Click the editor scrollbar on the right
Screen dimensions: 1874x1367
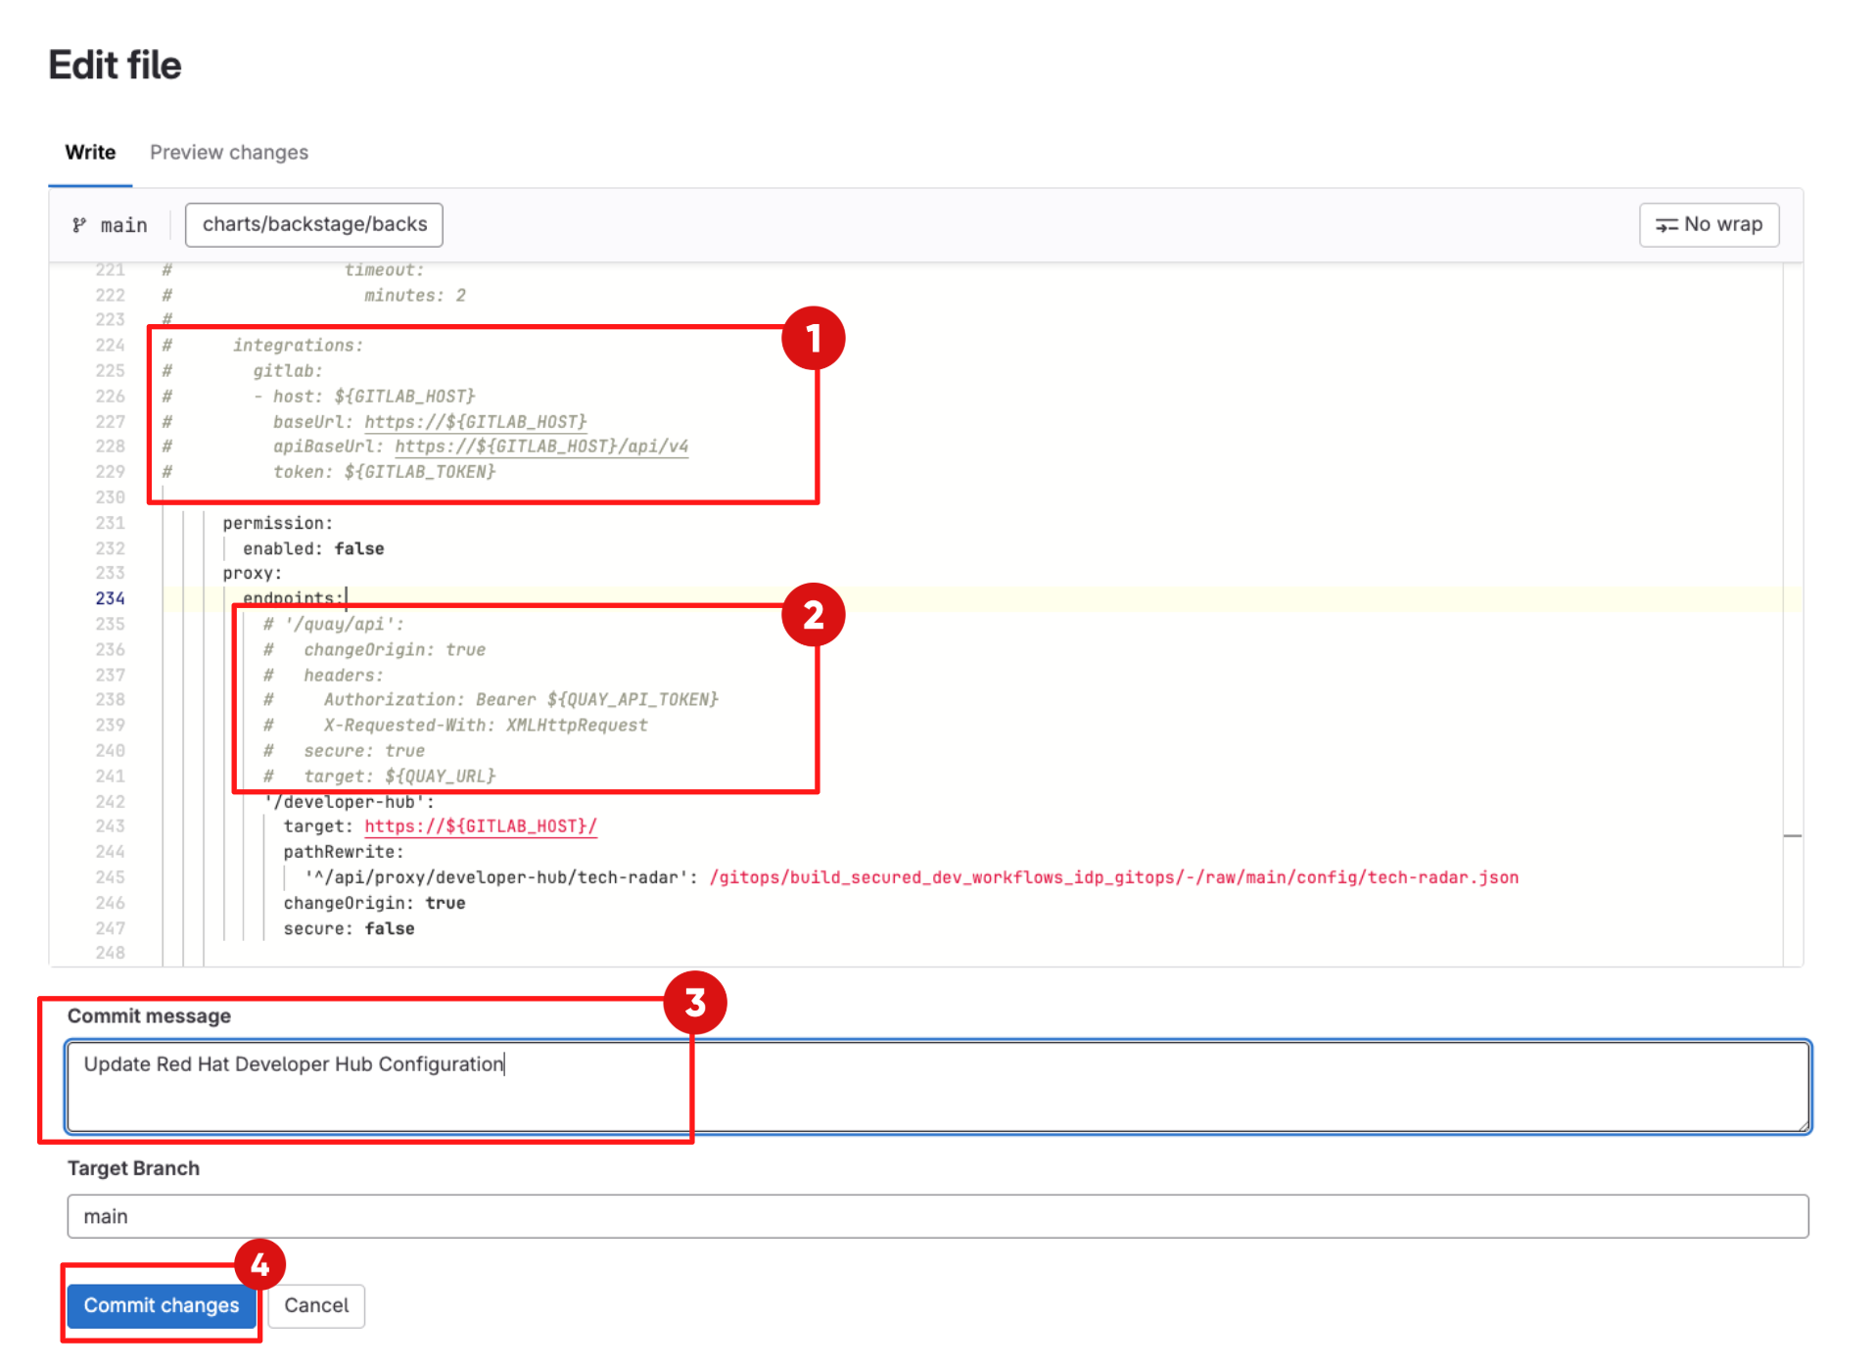tap(1794, 834)
